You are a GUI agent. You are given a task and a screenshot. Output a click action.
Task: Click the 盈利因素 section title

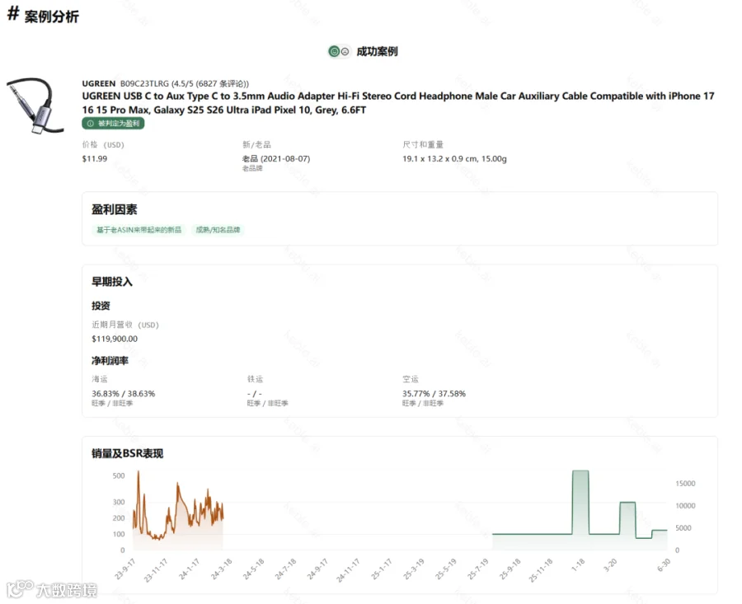[x=114, y=209]
